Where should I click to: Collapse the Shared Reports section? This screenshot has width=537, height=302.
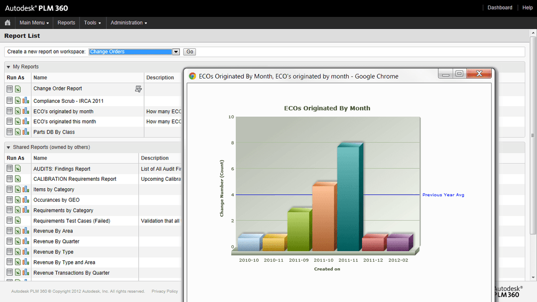click(x=8, y=148)
